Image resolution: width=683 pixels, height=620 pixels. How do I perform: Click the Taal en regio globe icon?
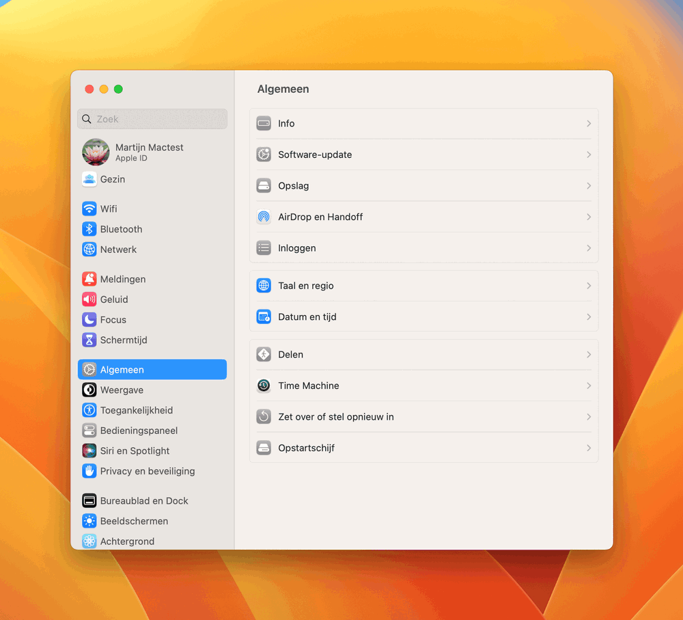pos(264,286)
